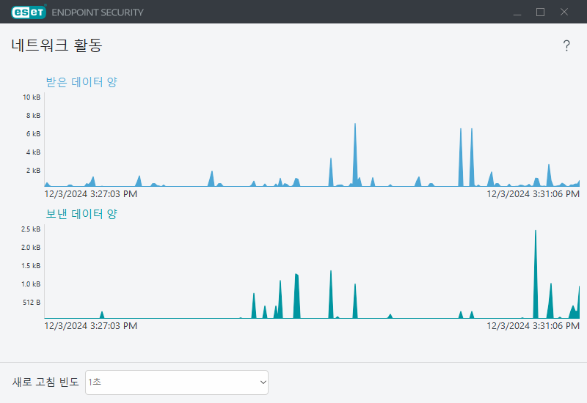
Task: Click end timestamp 3:31:06 PM under received chart
Action: [533, 194]
